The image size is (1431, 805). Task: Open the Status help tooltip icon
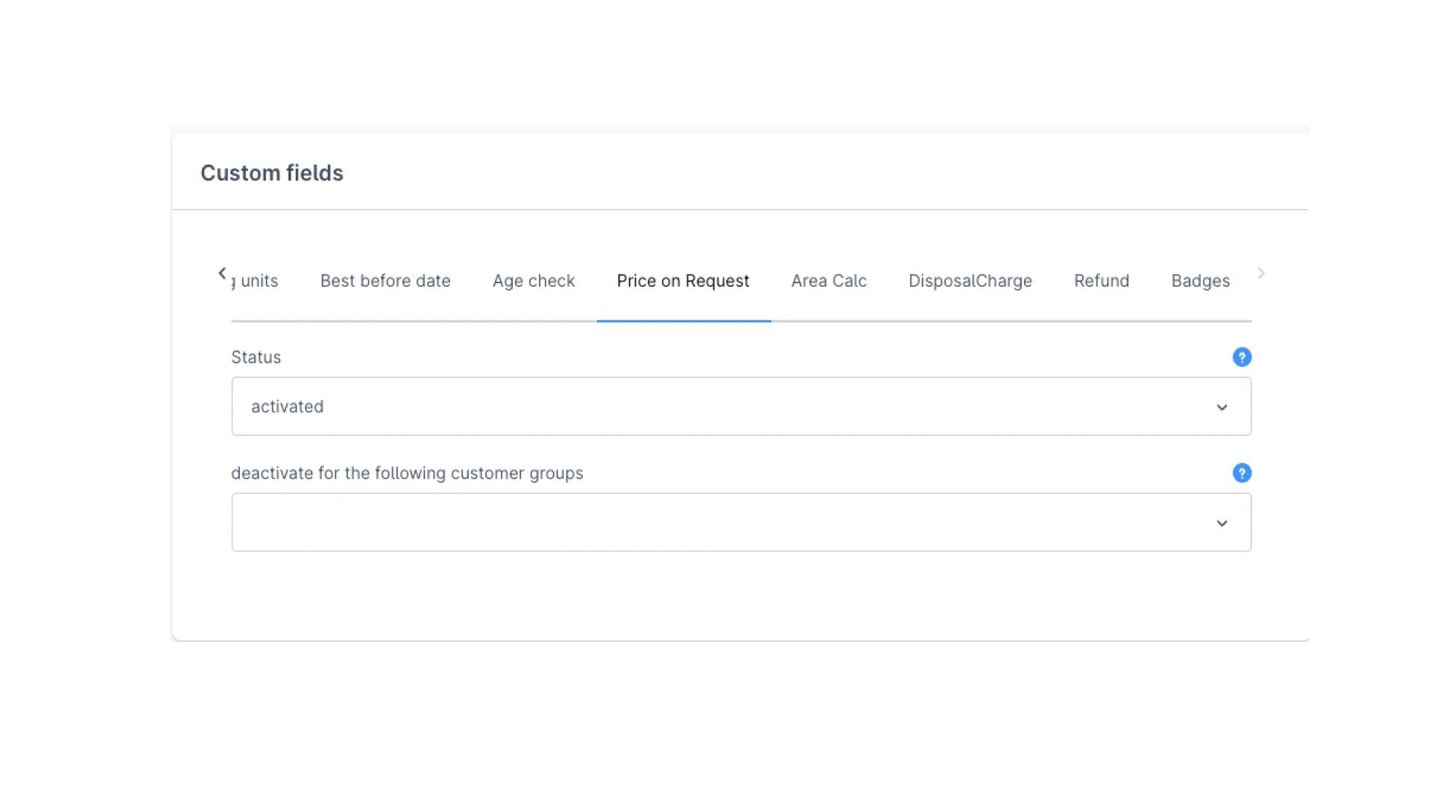coord(1242,357)
